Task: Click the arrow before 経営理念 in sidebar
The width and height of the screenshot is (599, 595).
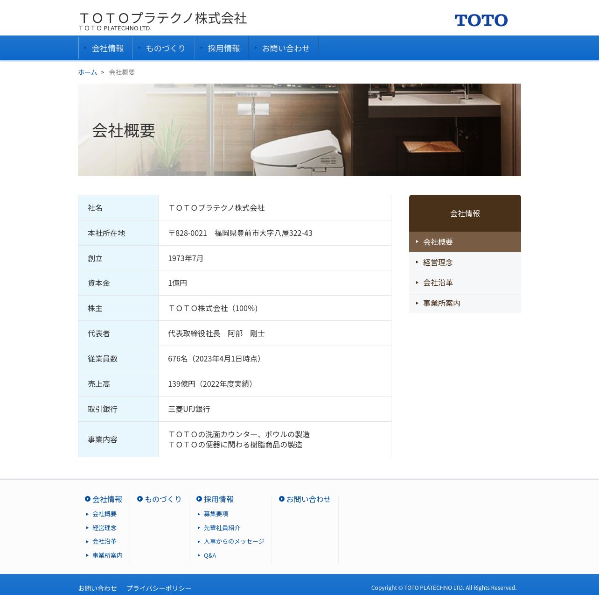Action: pos(417,262)
